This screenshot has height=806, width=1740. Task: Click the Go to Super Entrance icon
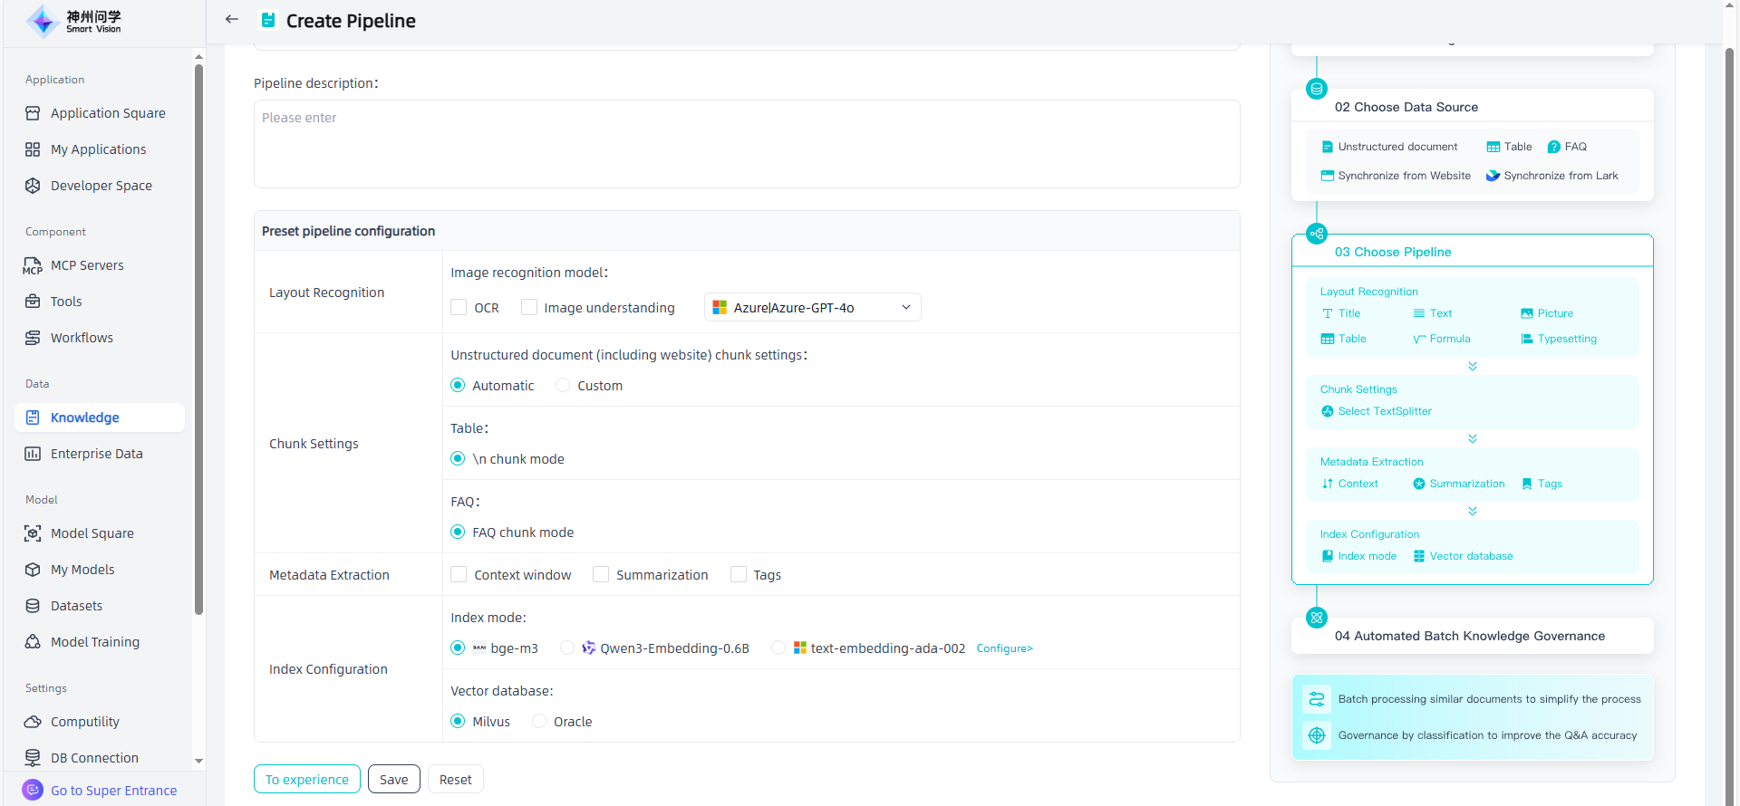click(33, 790)
